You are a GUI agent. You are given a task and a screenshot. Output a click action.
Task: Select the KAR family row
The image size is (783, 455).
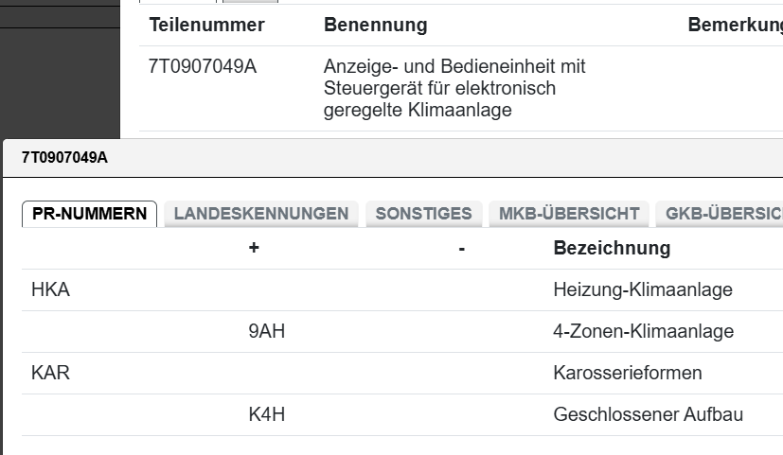[51, 373]
